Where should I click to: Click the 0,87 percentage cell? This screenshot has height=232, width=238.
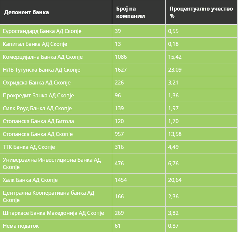click(x=202, y=226)
